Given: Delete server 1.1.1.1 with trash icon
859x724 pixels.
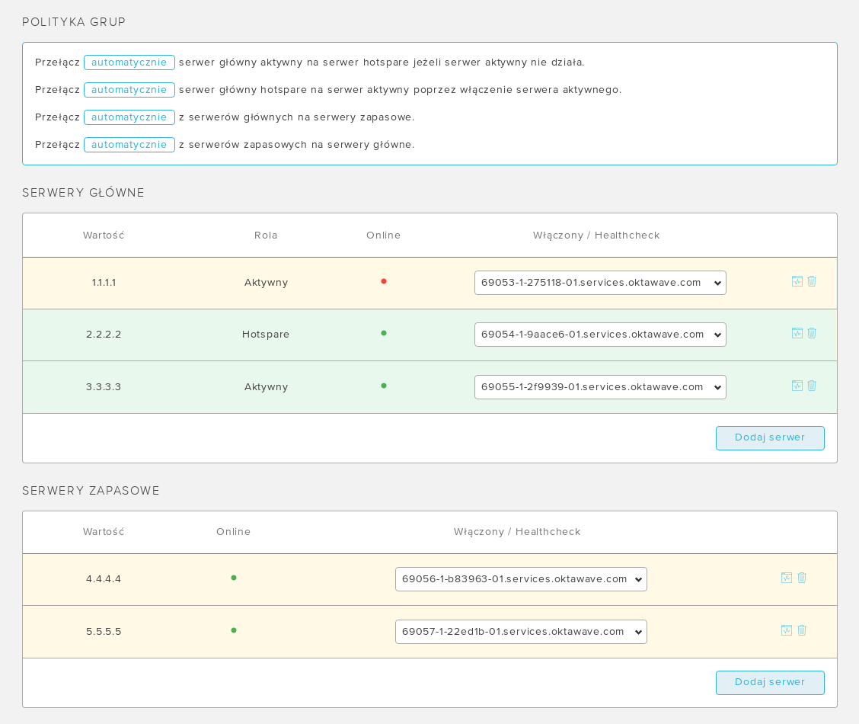Looking at the screenshot, I should [812, 281].
